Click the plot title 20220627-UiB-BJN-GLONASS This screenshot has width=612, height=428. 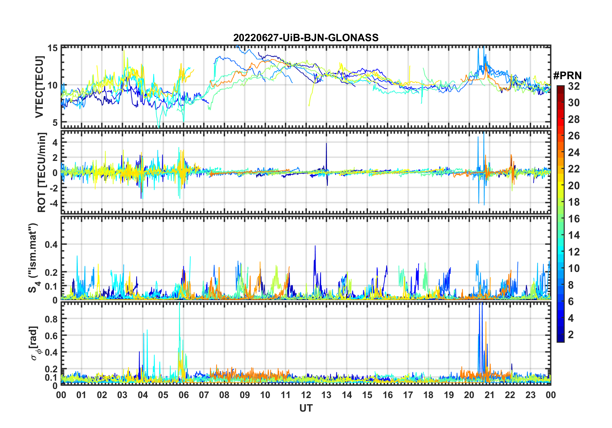(x=306, y=38)
